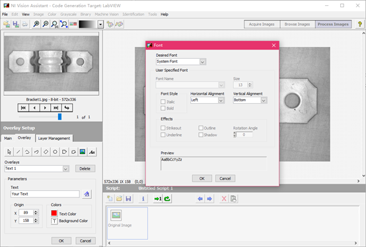Click the Size stepper arrows

coord(250,85)
